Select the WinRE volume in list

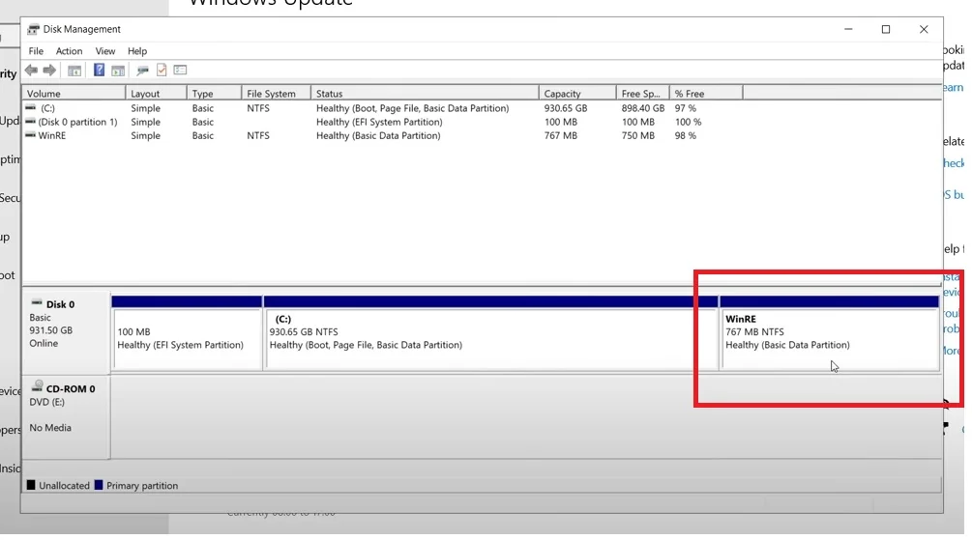52,135
